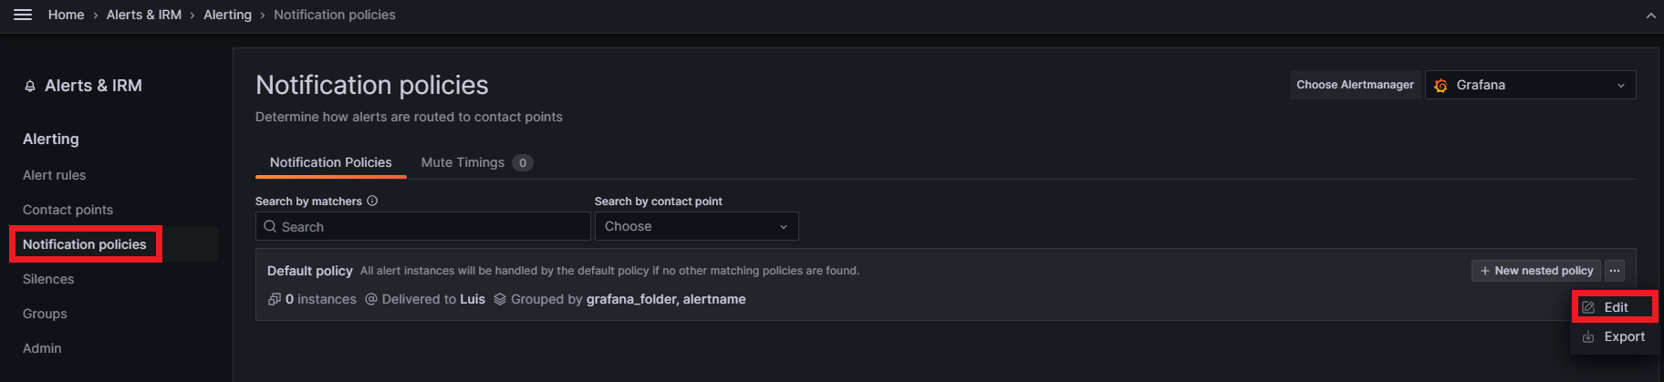Image resolution: width=1664 pixels, height=382 pixels.
Task: Expand the Search by contact point dropdown
Action: tap(696, 226)
